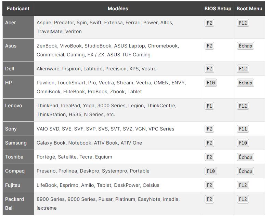The height and width of the screenshot is (220, 272).
Task: Click the Boot Menu column header
Action: tap(249, 9)
